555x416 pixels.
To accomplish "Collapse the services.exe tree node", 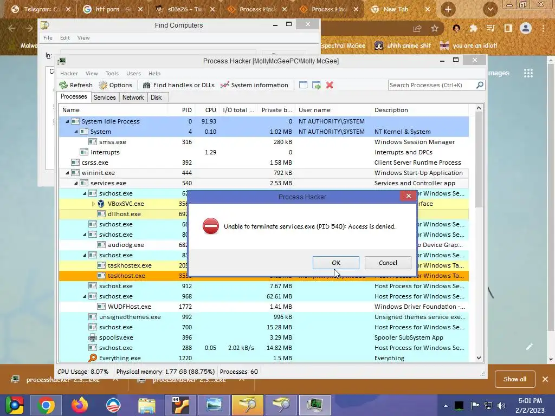I will pos(76,183).
